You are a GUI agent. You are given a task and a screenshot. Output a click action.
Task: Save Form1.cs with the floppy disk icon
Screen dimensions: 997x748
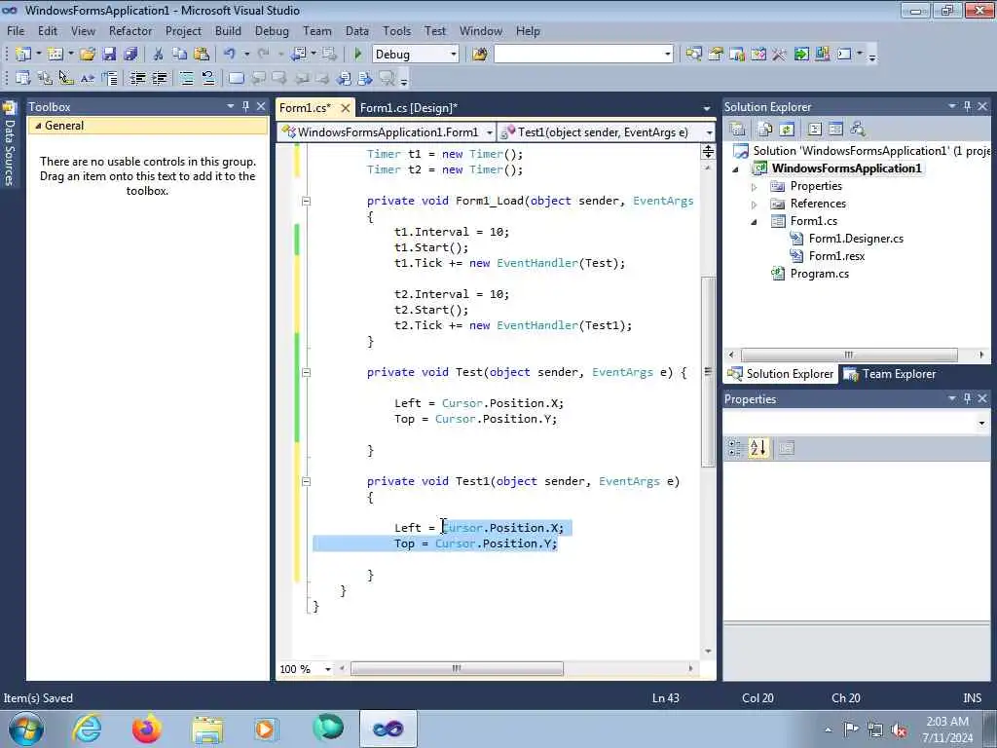point(109,55)
